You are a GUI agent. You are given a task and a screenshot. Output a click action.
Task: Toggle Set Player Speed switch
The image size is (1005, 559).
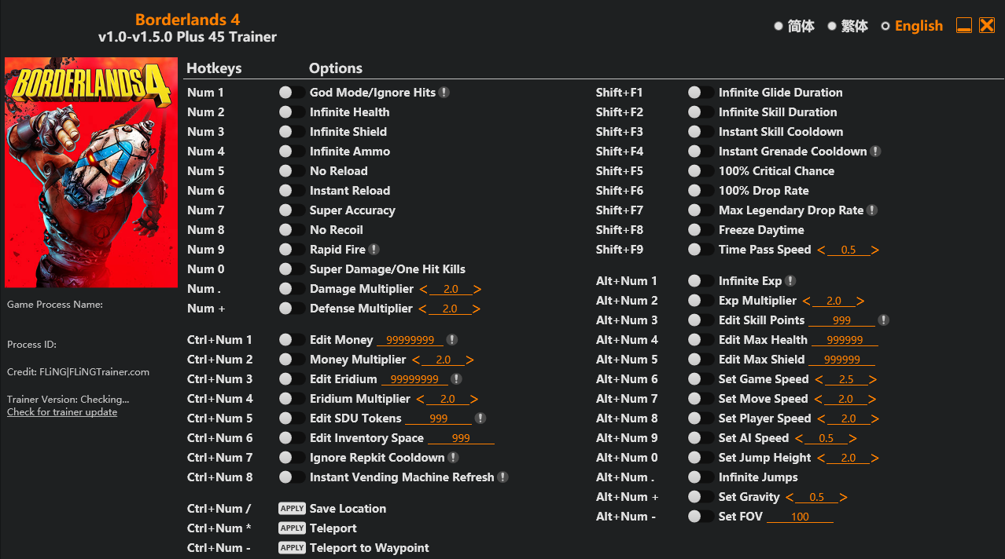point(701,418)
